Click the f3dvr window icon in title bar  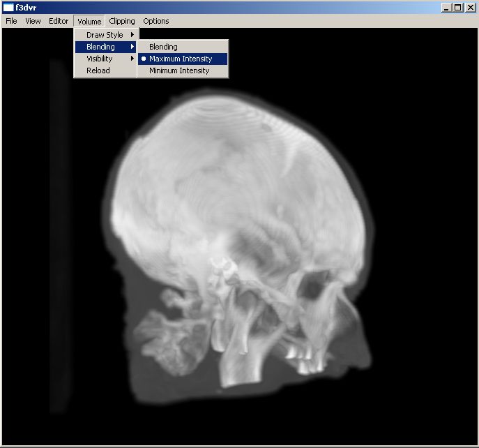(8, 8)
